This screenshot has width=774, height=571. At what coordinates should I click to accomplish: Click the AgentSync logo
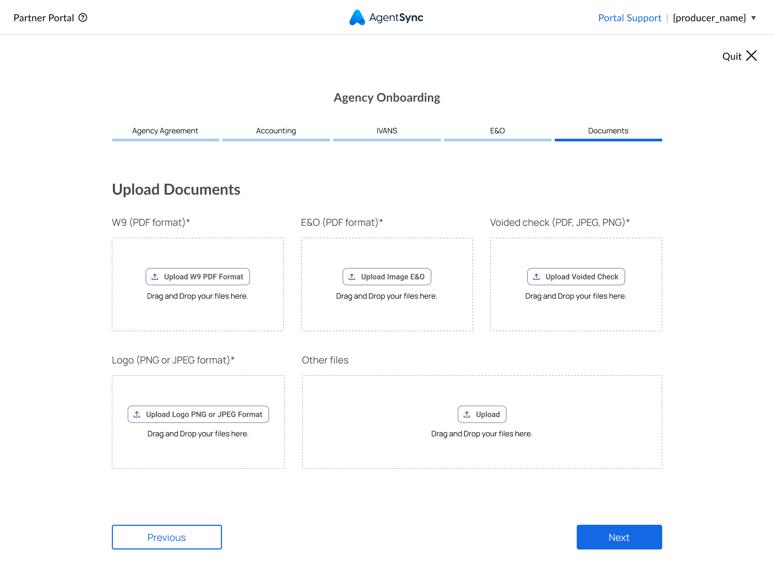click(386, 18)
